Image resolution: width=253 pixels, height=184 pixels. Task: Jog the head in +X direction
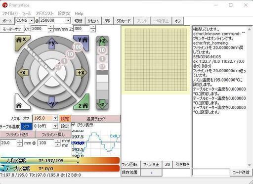point(82,73)
